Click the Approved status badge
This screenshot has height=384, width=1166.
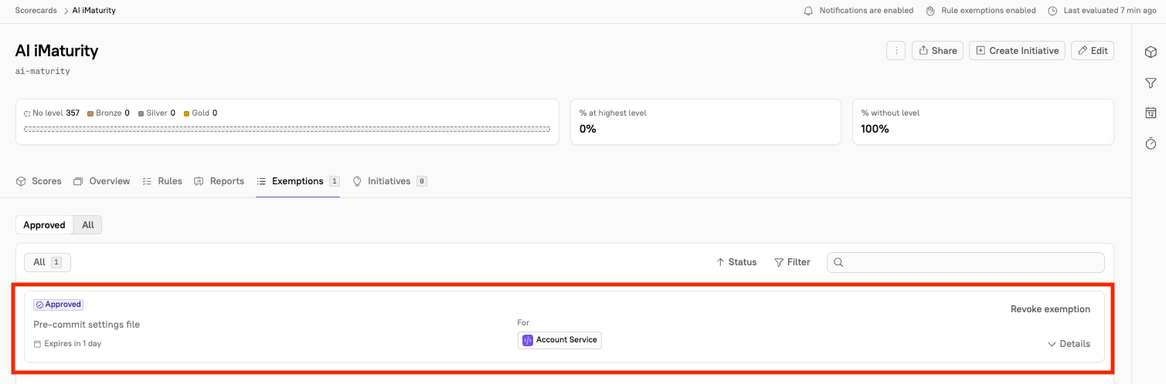pos(58,305)
